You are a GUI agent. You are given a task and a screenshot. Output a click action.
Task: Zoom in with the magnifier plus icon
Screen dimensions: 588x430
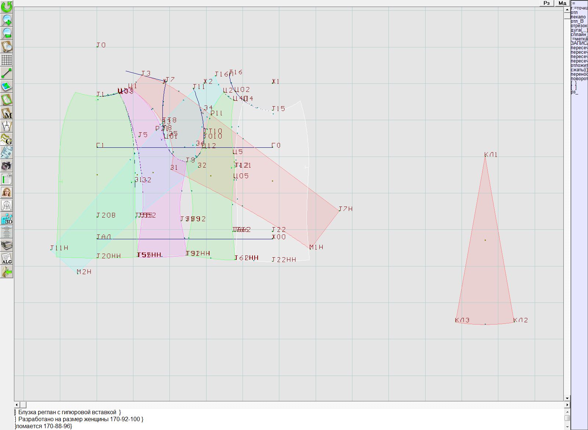click(7, 20)
